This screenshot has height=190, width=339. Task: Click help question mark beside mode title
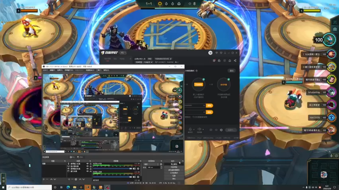(x=197, y=71)
